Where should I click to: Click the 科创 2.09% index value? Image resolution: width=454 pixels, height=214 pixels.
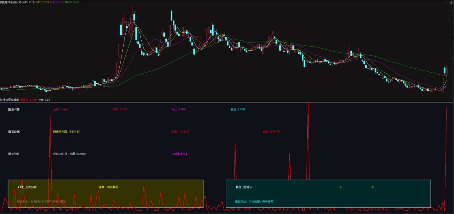coord(238,110)
